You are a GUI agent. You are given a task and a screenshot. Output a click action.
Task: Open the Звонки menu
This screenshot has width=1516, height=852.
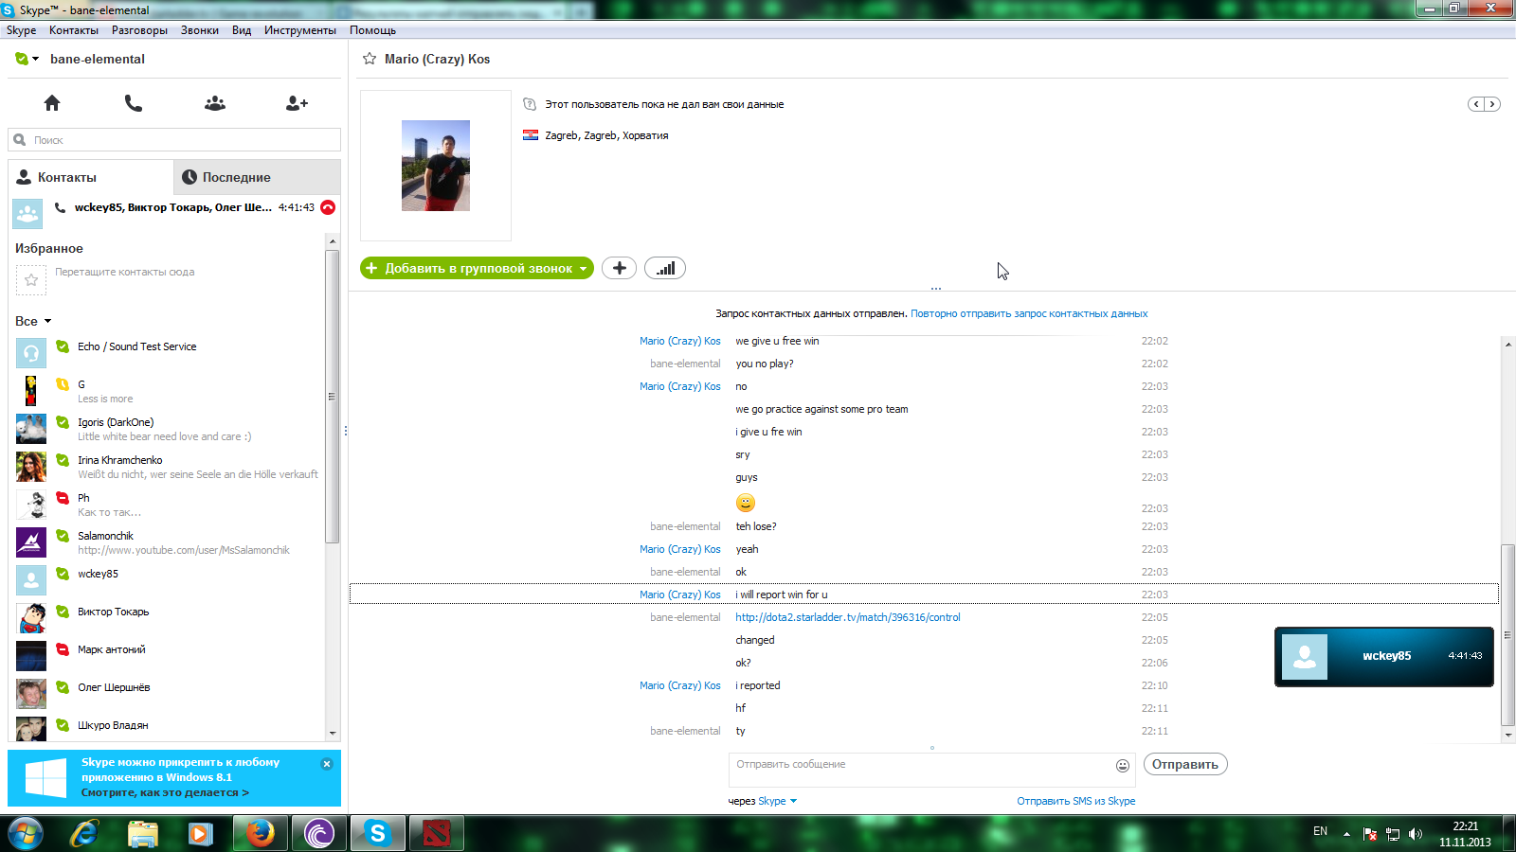tap(200, 30)
